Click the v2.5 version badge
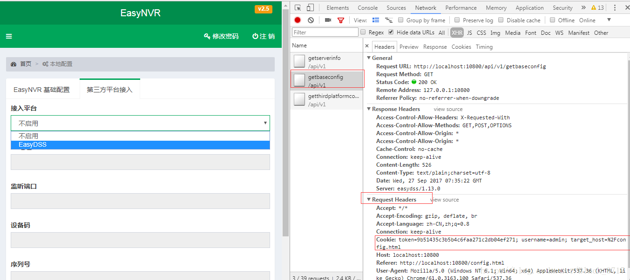Viewport: 630px width, 280px height. tap(263, 9)
